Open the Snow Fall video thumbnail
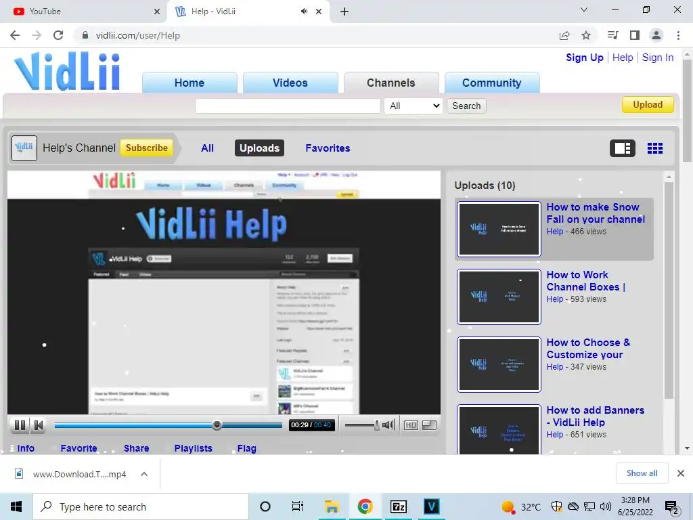Screen dimensions: 693x520 pyautogui.click(x=499, y=229)
